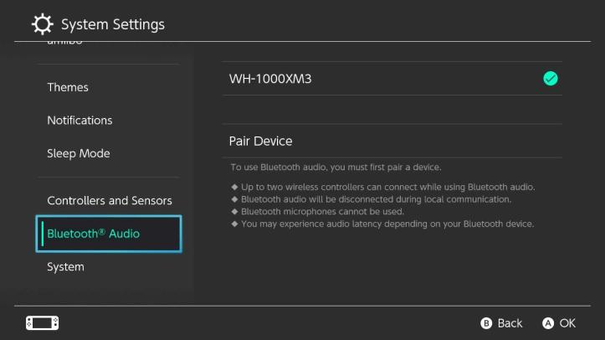Click the System Settings title text
The height and width of the screenshot is (340, 605).
113,24
